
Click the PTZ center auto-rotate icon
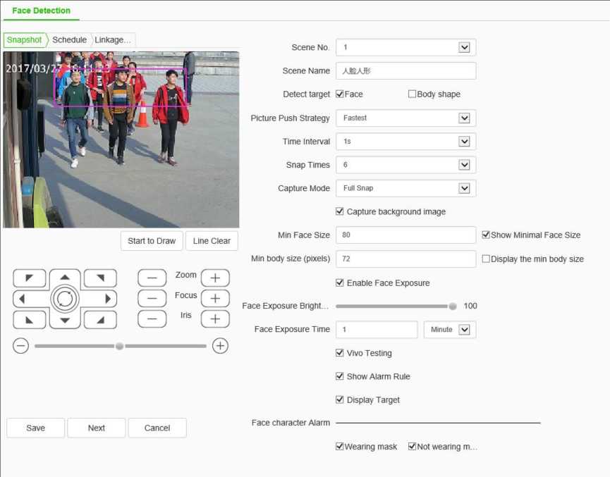click(65, 299)
